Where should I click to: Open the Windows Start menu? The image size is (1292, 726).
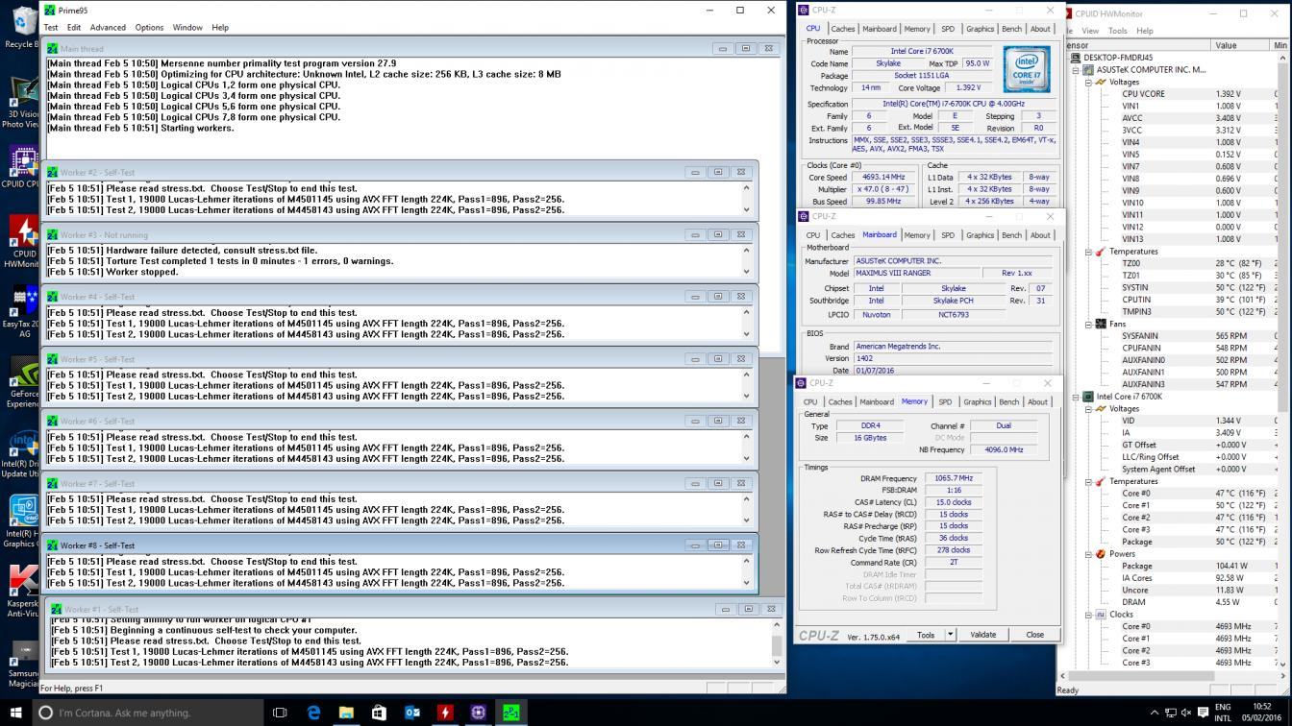coord(15,713)
